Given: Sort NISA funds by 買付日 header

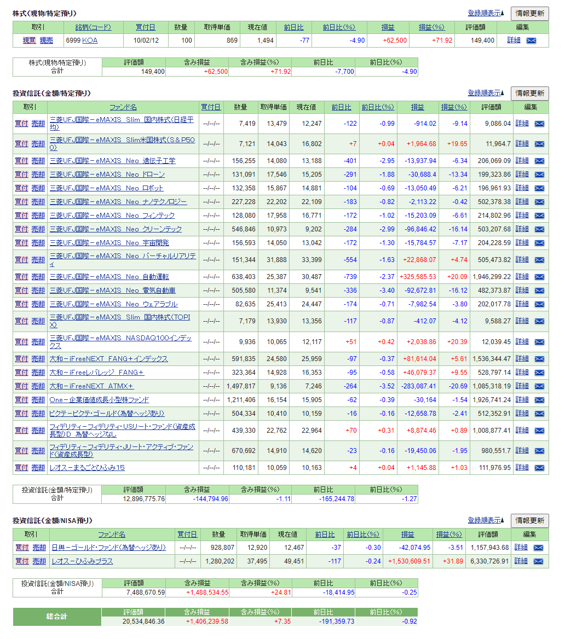Looking at the screenshot, I should coord(187,535).
